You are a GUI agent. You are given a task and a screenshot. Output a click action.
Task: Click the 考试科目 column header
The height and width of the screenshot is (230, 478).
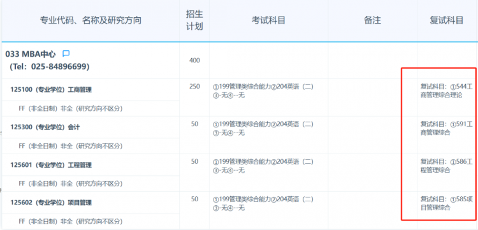268,20
